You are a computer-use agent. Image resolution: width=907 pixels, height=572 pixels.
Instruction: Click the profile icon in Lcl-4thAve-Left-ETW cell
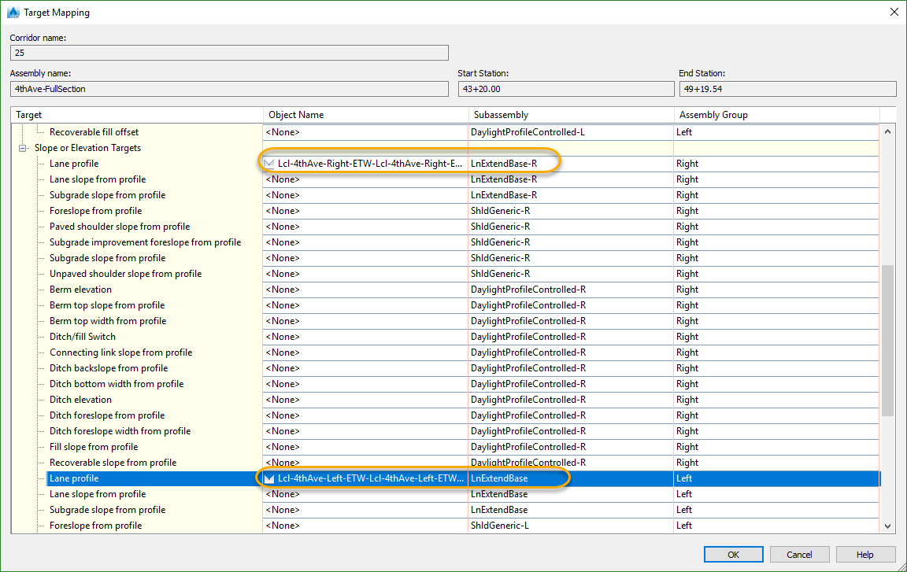(x=271, y=478)
